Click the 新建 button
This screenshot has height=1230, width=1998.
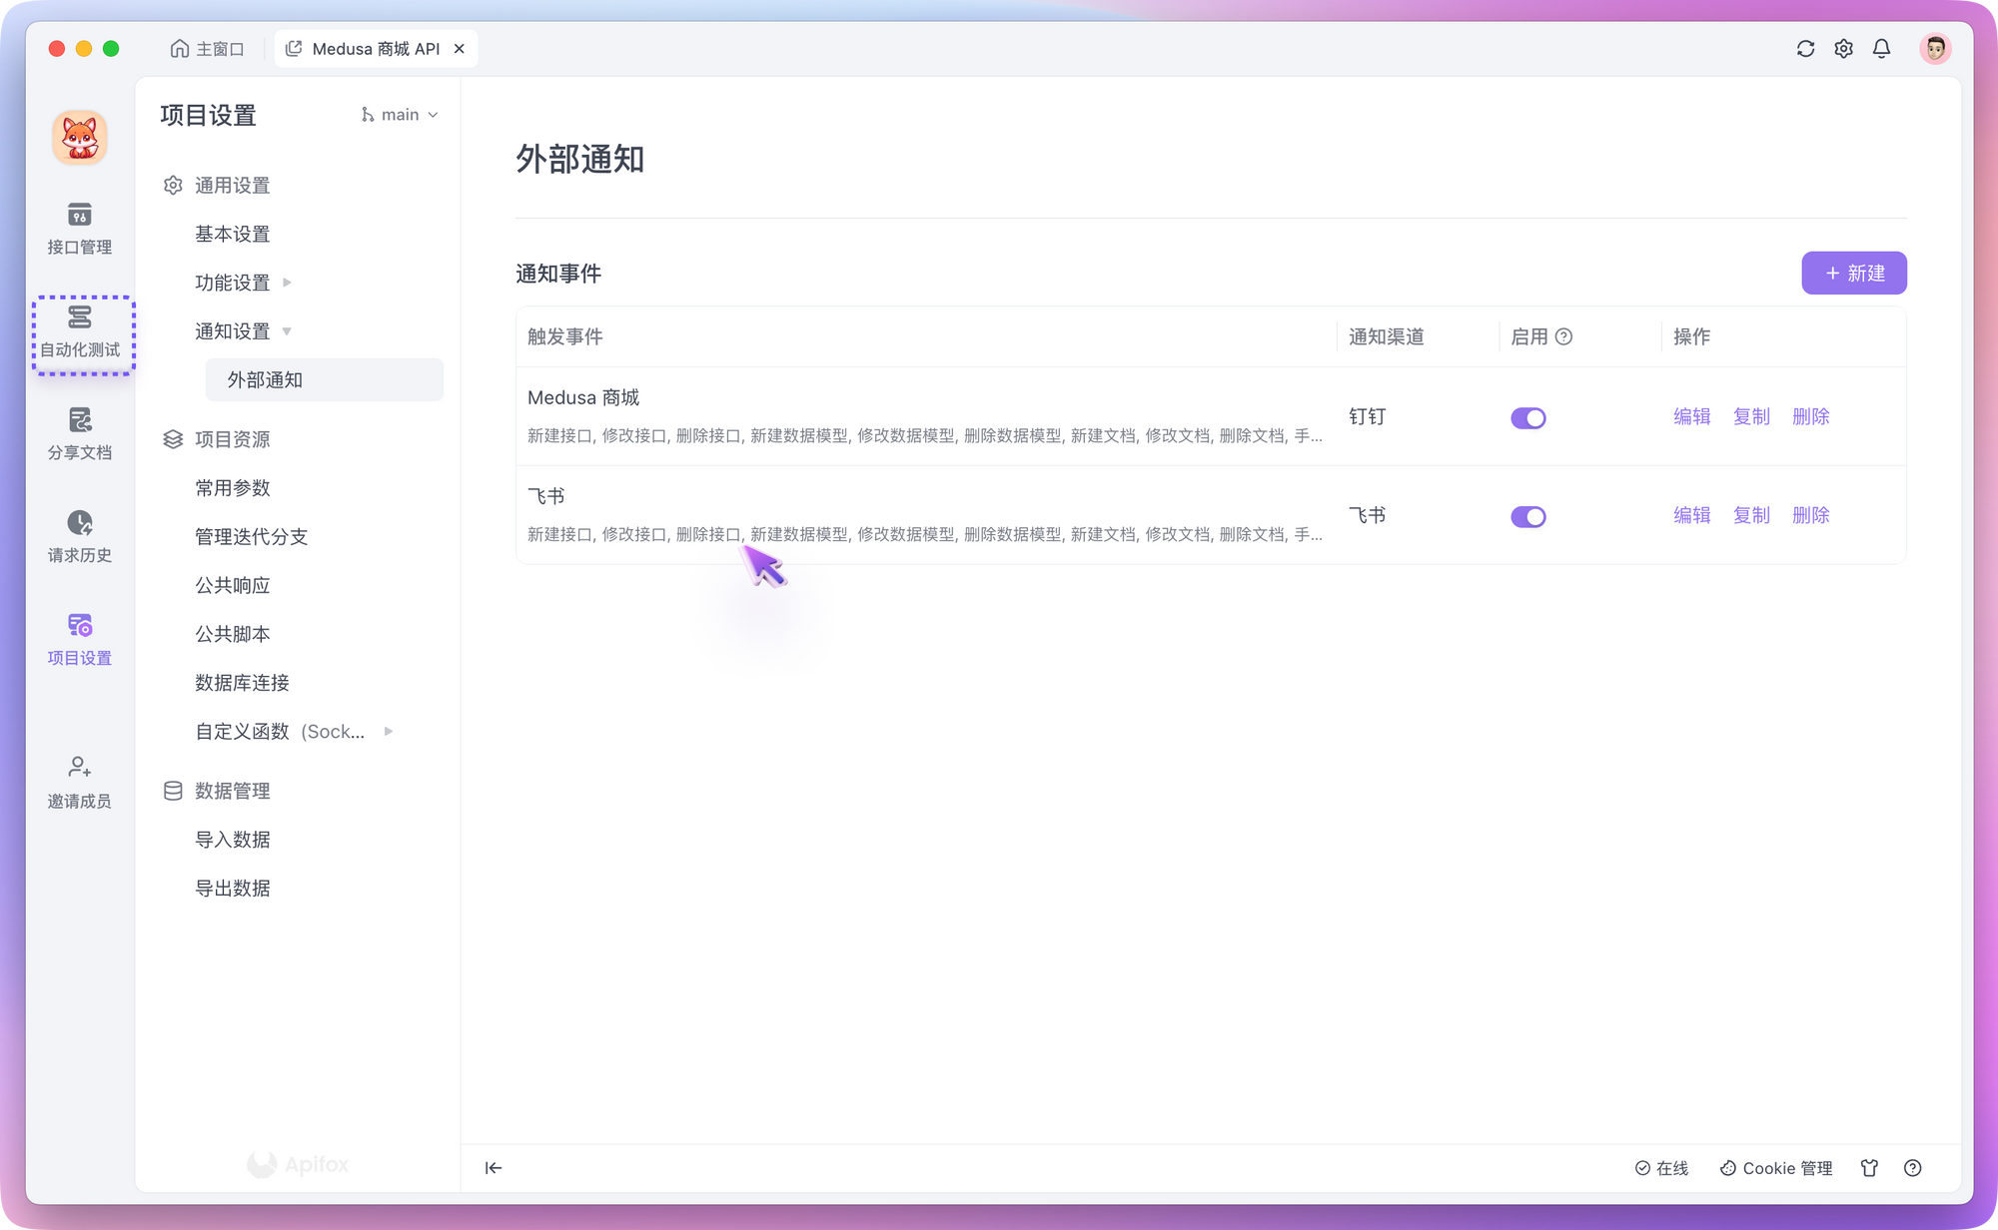coord(1854,274)
